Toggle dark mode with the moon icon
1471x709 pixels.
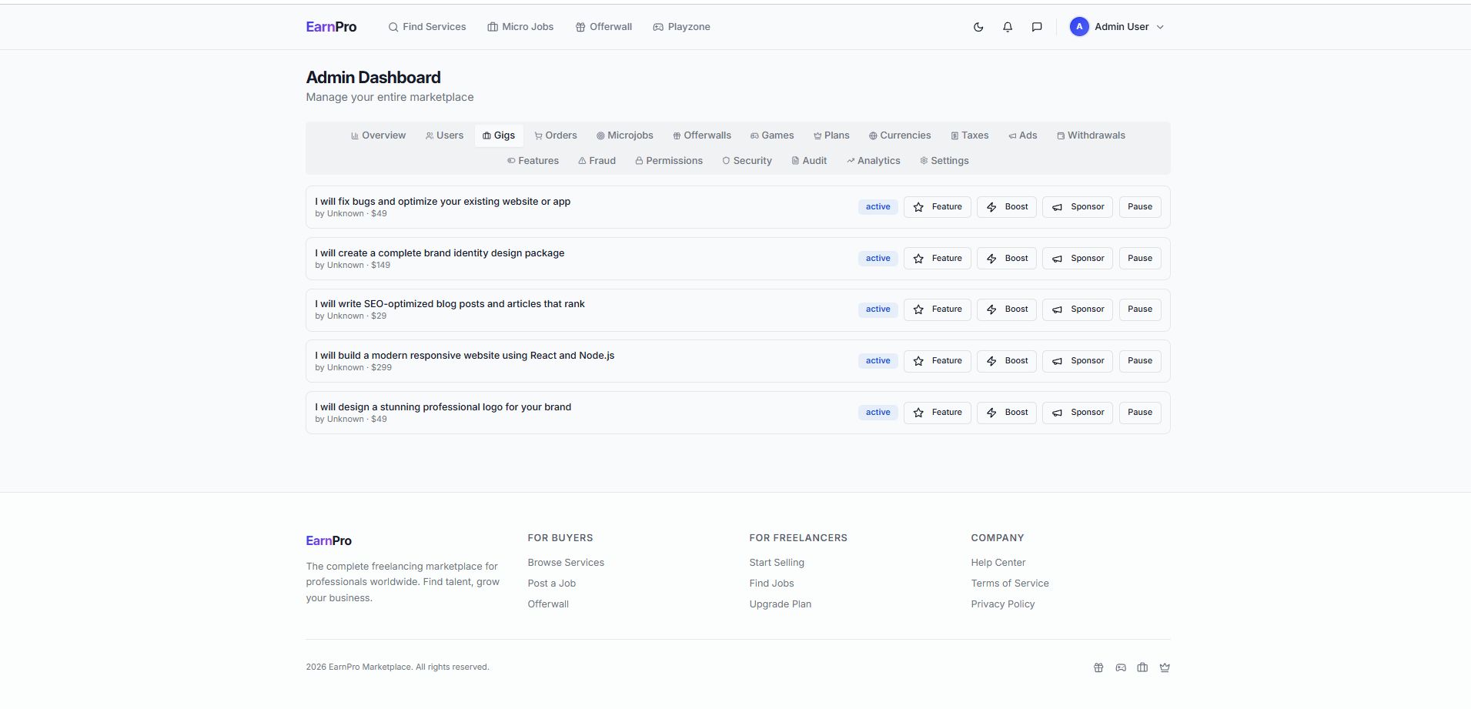978,27
